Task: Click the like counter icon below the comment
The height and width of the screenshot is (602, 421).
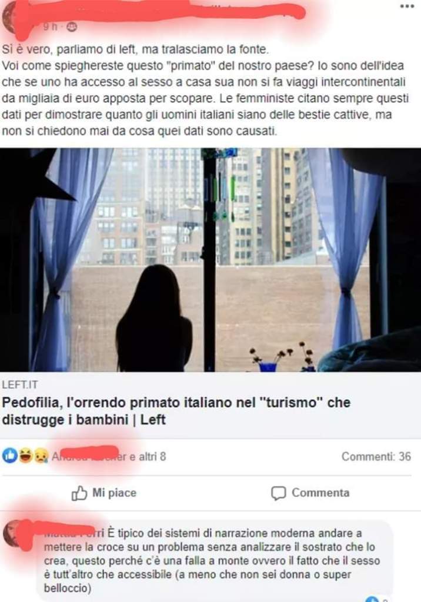Action: pyautogui.click(x=372, y=599)
